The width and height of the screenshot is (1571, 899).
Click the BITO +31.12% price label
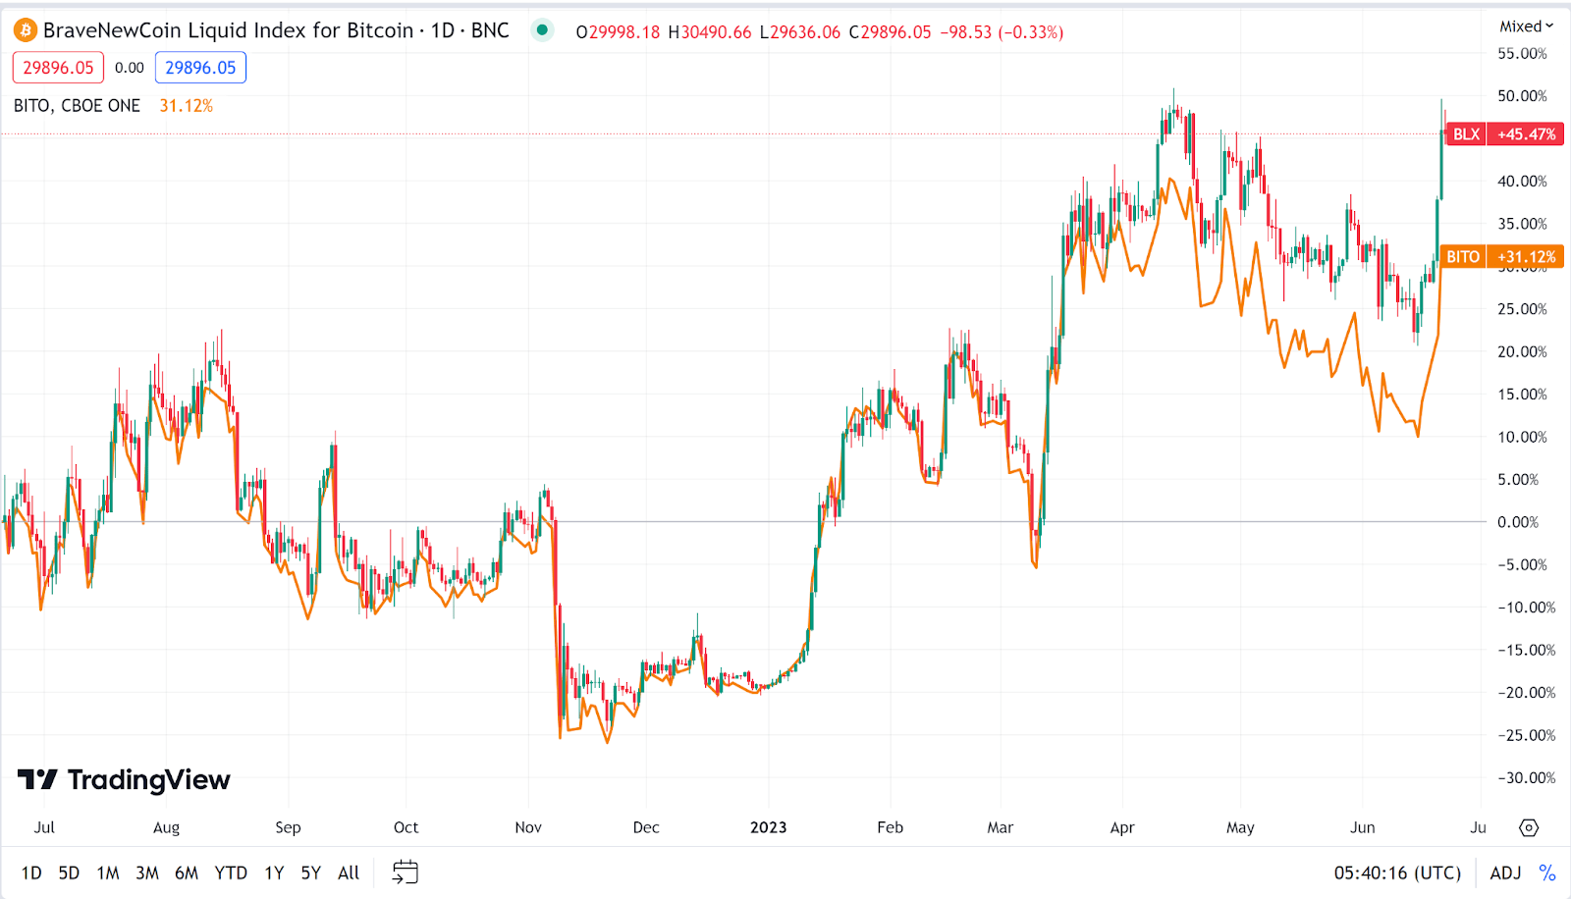pyautogui.click(x=1501, y=257)
